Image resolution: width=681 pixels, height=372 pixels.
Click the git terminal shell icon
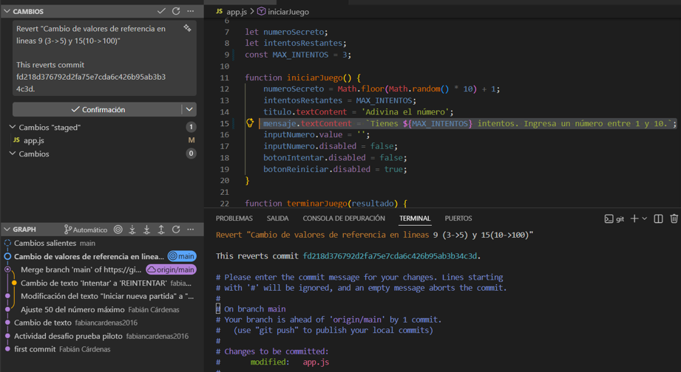coord(609,219)
